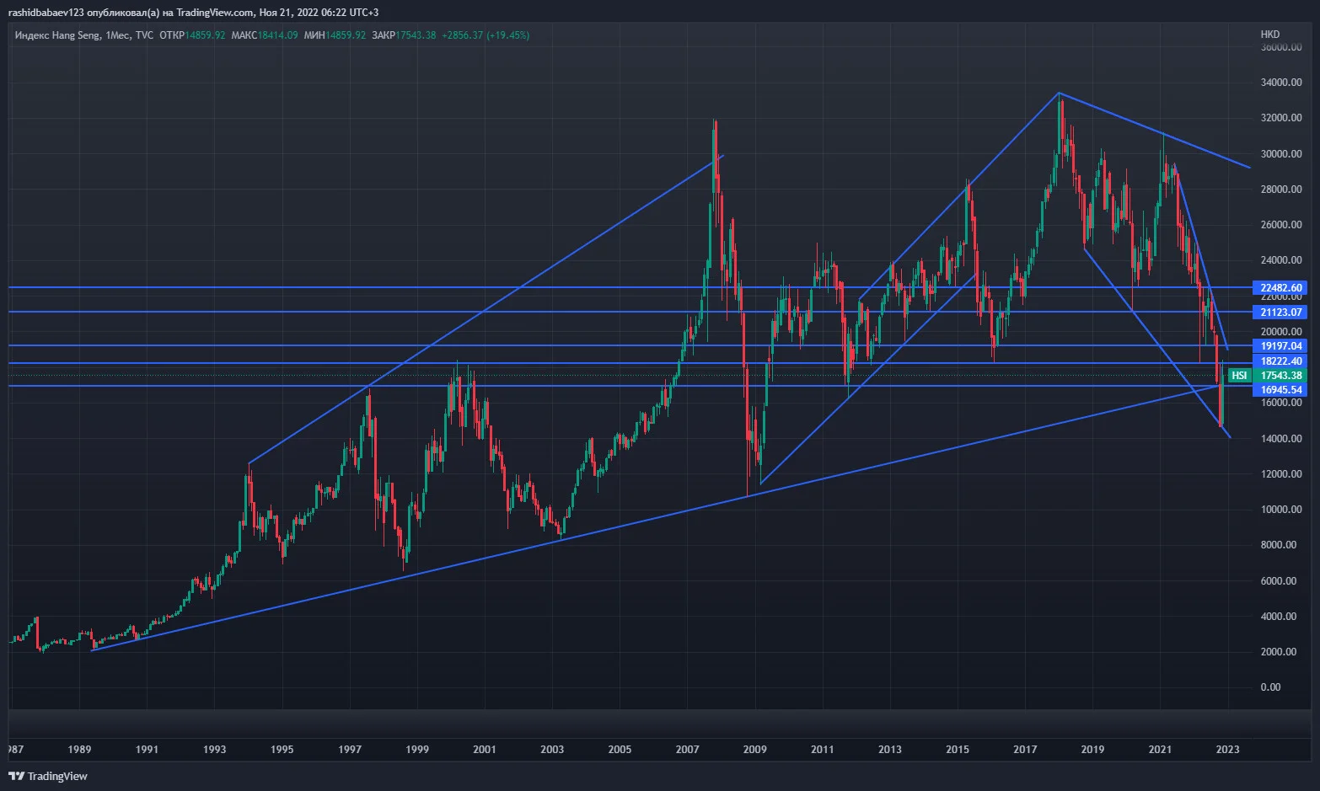Viewport: 1320px width, 791px height.
Task: Click the 2023 year marker on time axis
Action: tap(1227, 749)
